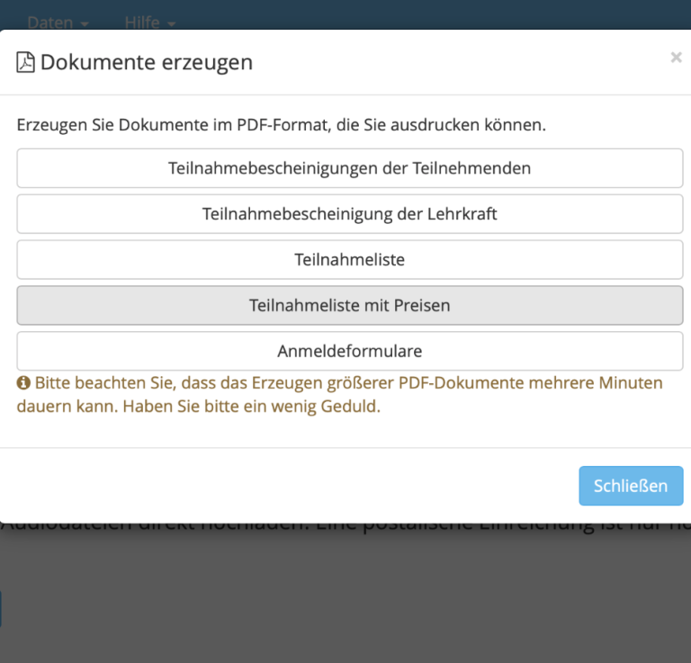This screenshot has width=691, height=663.
Task: Generate Teilnahmebescheinigung der Lehrkraft PDF
Action: [x=349, y=214]
